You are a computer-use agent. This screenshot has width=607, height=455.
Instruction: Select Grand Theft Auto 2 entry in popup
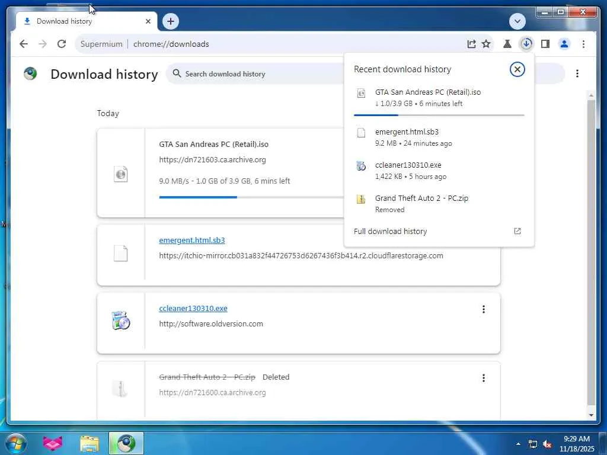[439, 204]
